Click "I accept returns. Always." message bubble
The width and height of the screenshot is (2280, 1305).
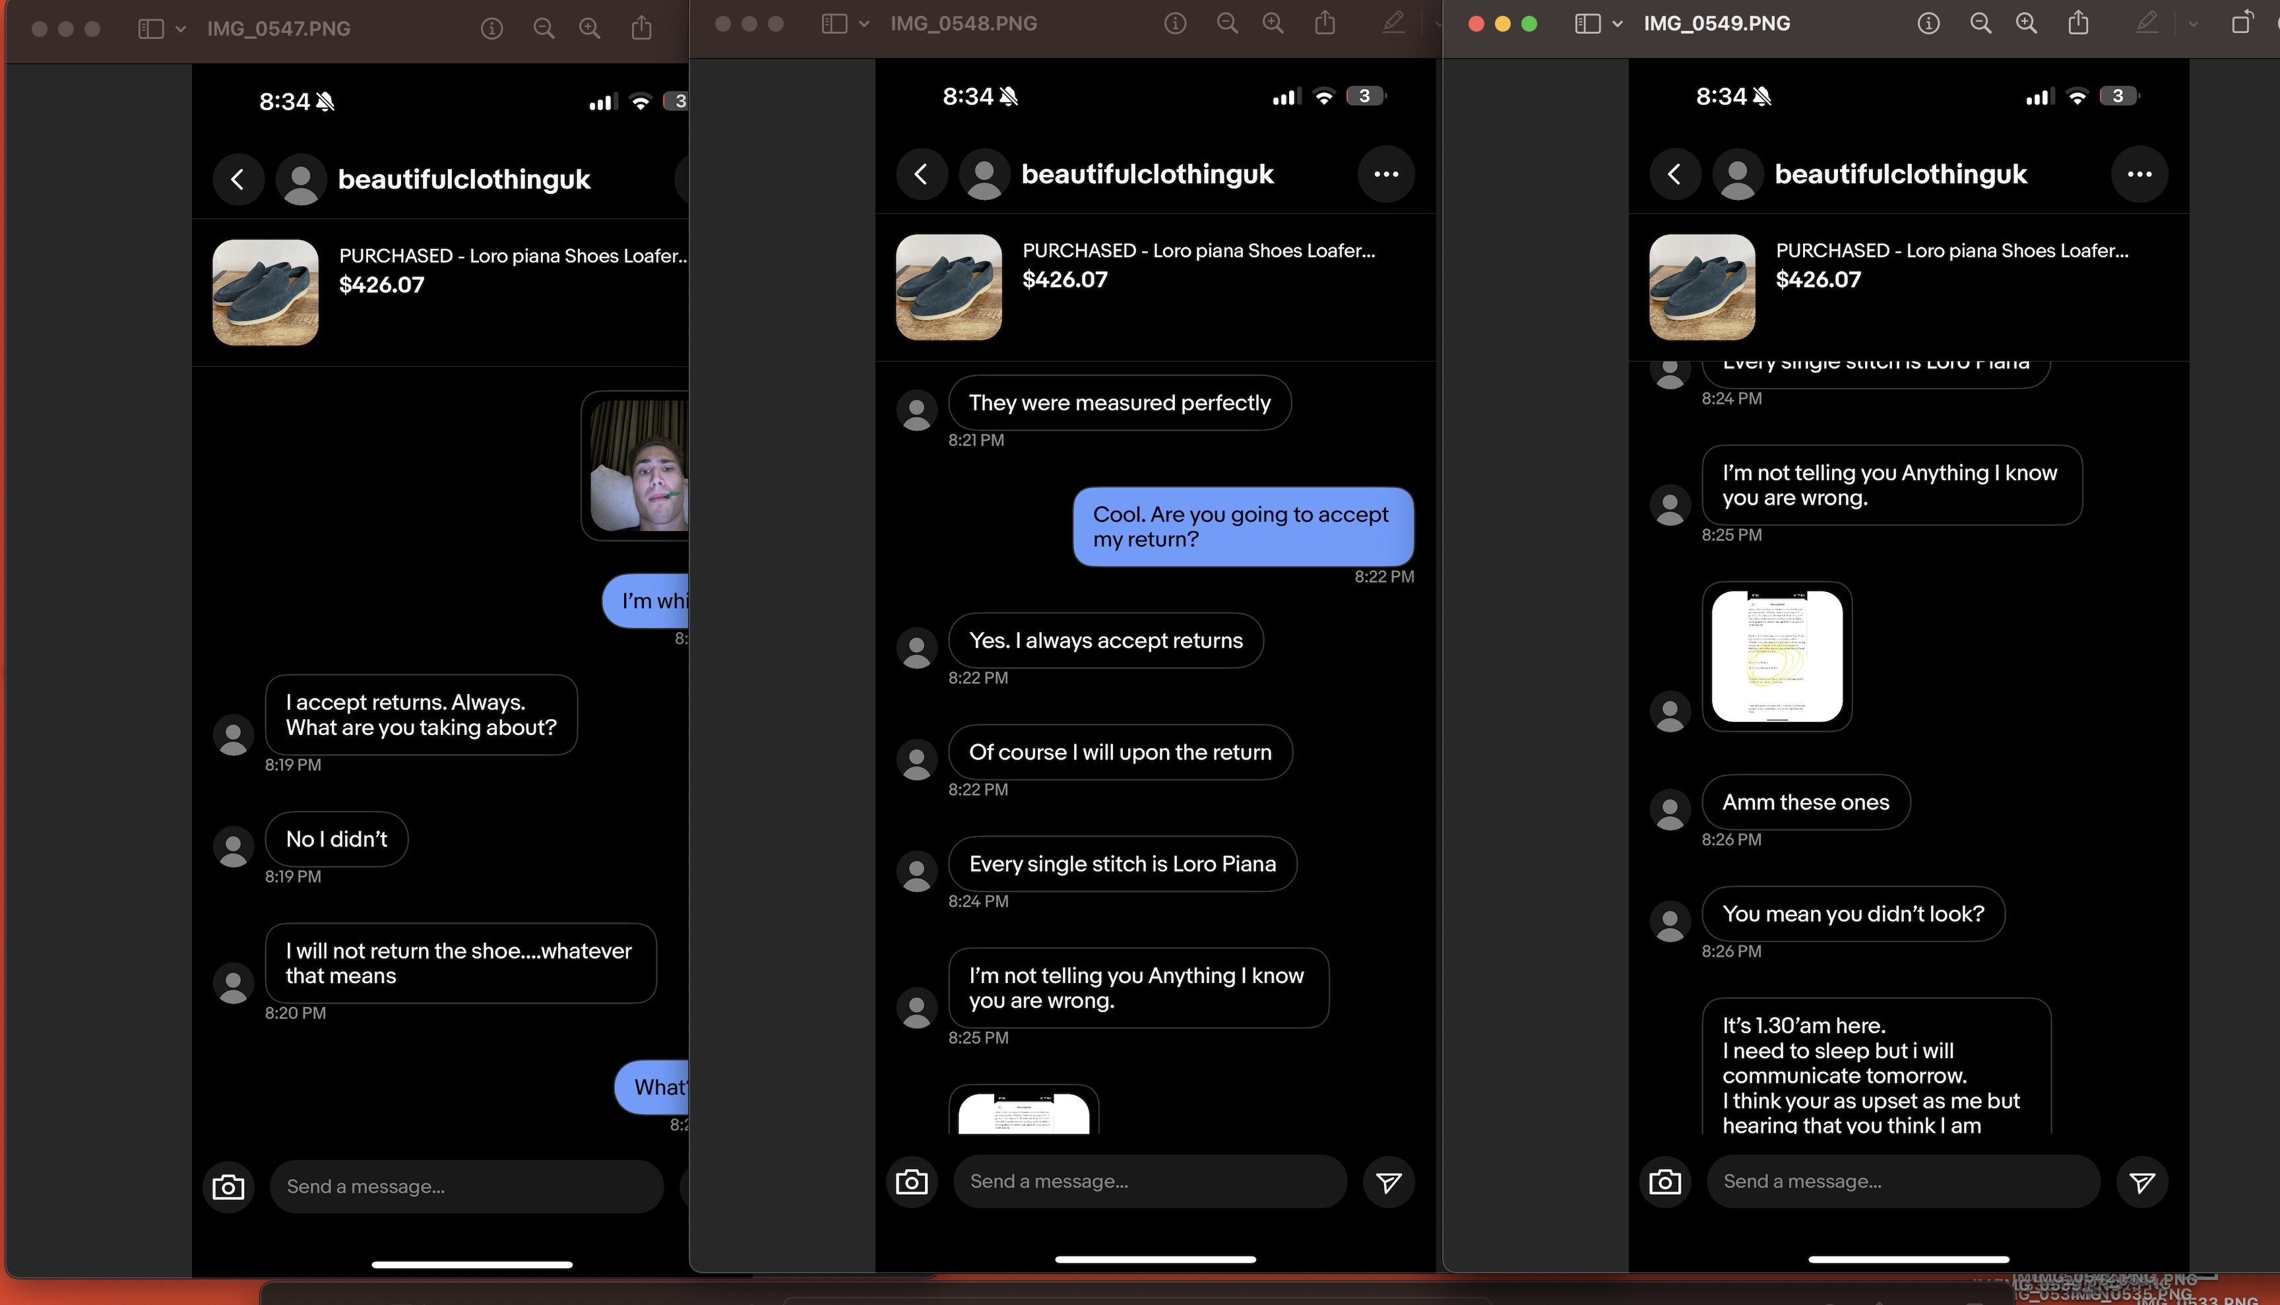[421, 715]
